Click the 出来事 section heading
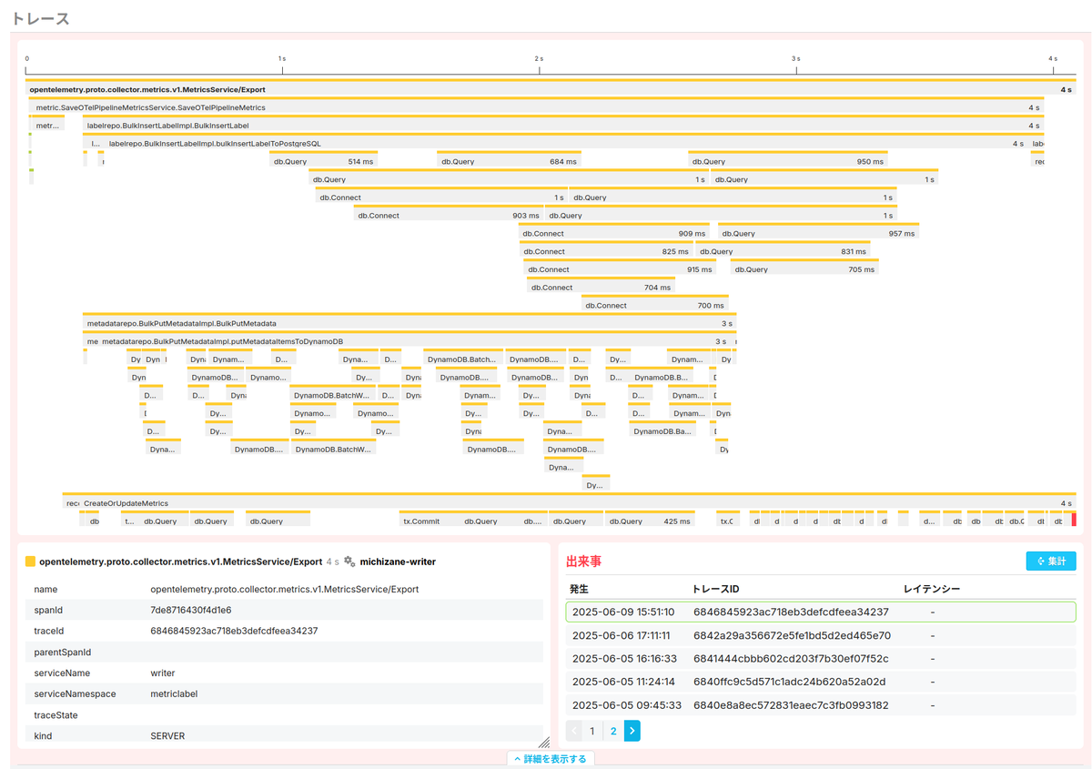1092x769 pixels. pos(584,562)
